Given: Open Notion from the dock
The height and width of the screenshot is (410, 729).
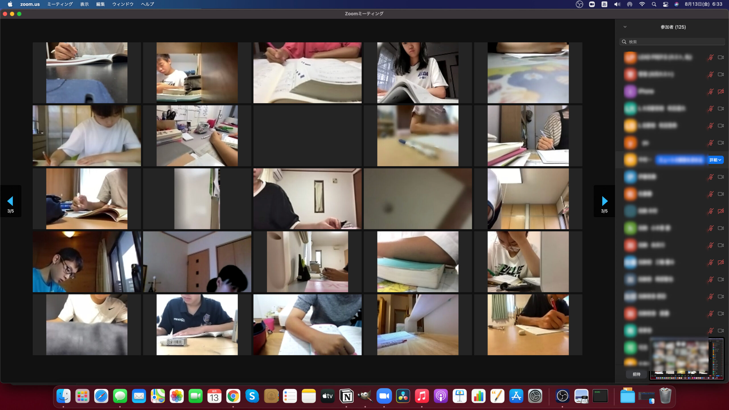Looking at the screenshot, I should click(346, 396).
